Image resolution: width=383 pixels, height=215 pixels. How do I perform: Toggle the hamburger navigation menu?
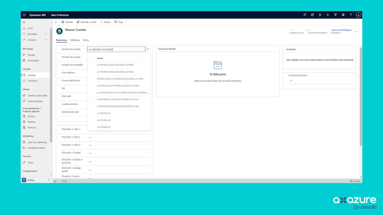[24, 22]
